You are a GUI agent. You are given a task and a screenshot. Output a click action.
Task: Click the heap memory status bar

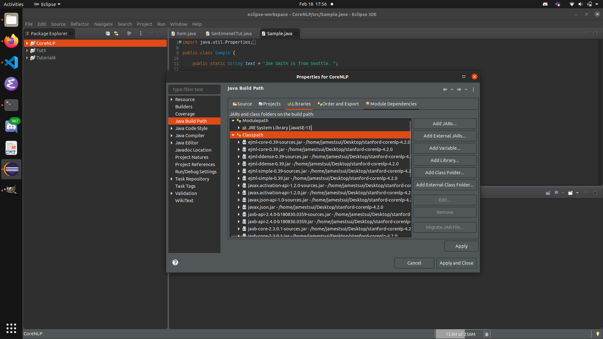click(x=460, y=334)
